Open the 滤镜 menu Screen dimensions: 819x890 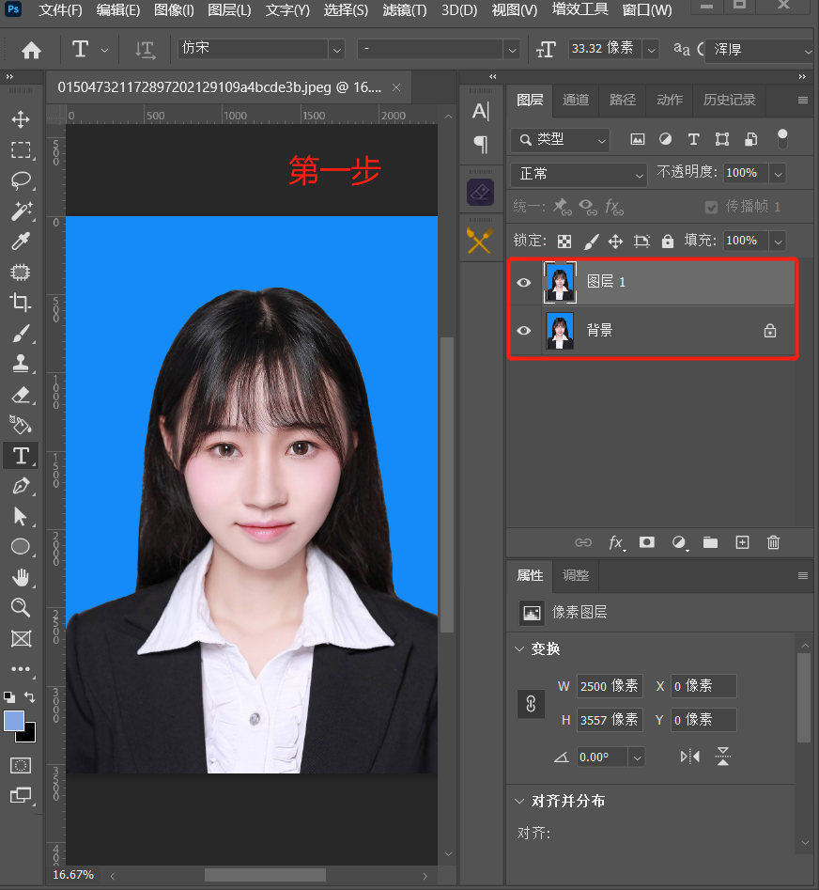(404, 10)
